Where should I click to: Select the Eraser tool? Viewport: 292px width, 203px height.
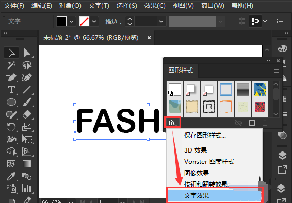(x=27, y=114)
